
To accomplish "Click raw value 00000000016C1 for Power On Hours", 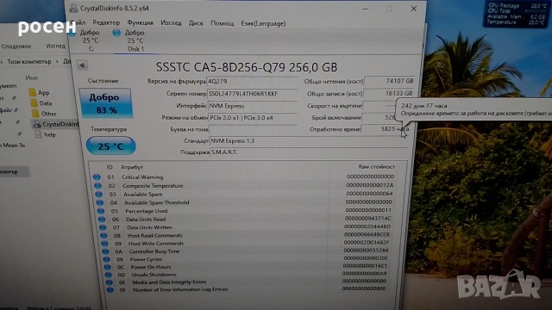I will [365, 266].
